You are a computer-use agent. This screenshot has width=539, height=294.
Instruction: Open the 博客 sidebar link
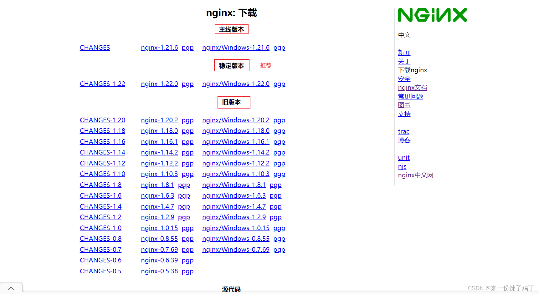click(x=404, y=140)
